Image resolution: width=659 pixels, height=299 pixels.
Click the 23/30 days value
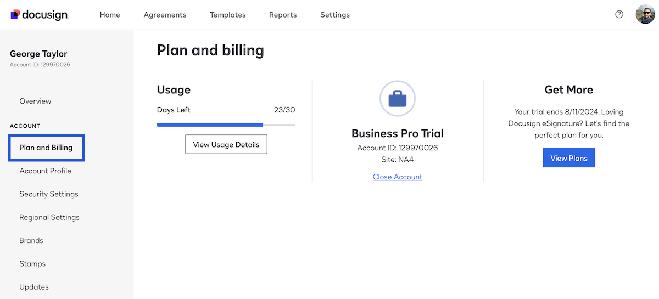[284, 110]
